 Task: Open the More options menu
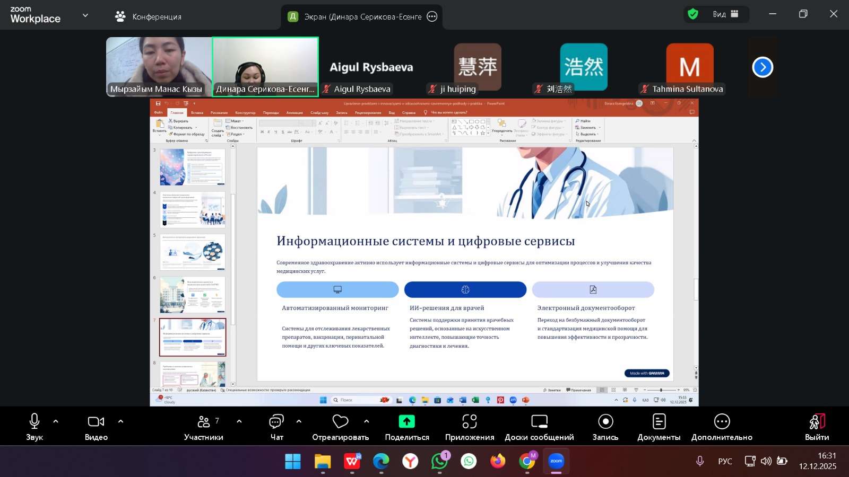coord(722,427)
